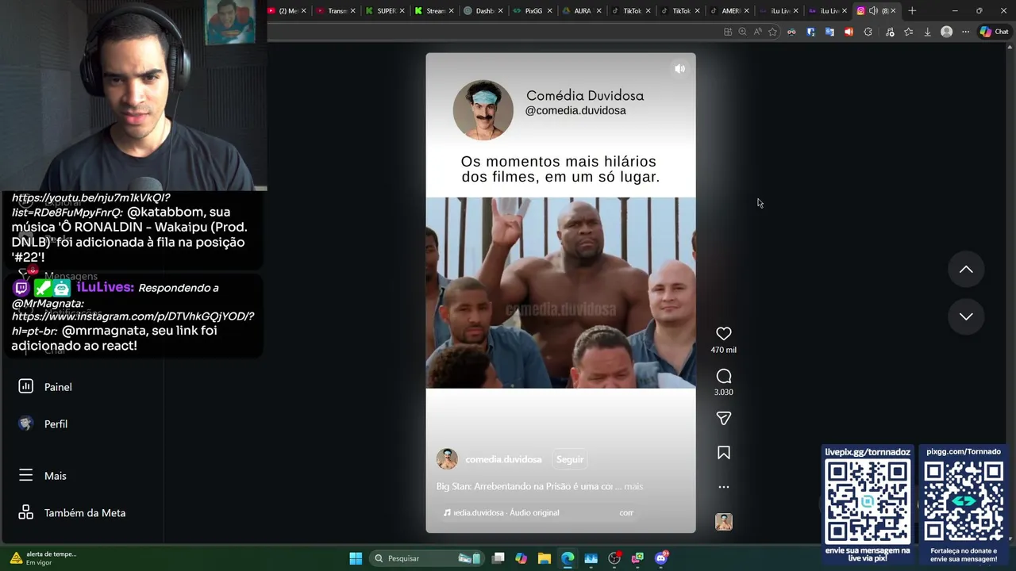
Task: Toggle the reel's sound with speaker icon
Action: click(679, 69)
